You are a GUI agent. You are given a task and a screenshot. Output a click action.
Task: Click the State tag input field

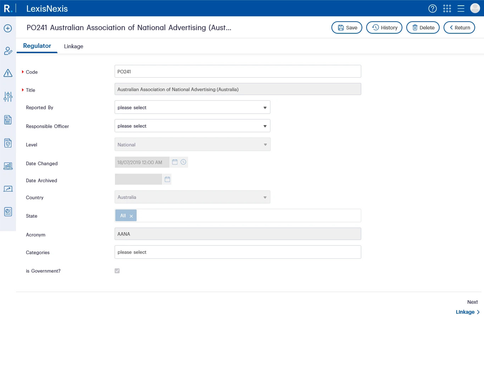(x=238, y=216)
